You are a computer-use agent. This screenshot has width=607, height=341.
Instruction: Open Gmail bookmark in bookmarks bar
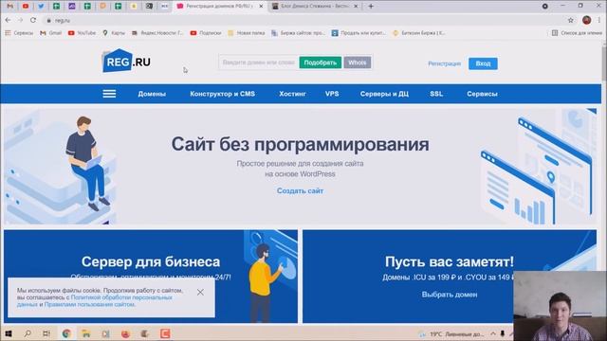pos(50,33)
